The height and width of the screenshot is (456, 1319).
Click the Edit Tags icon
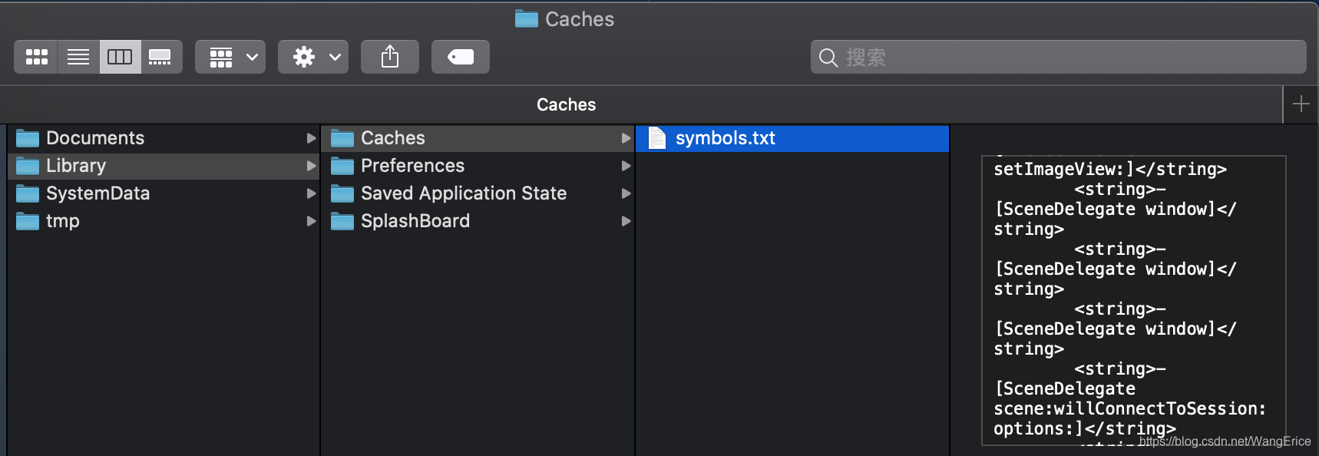tap(461, 57)
